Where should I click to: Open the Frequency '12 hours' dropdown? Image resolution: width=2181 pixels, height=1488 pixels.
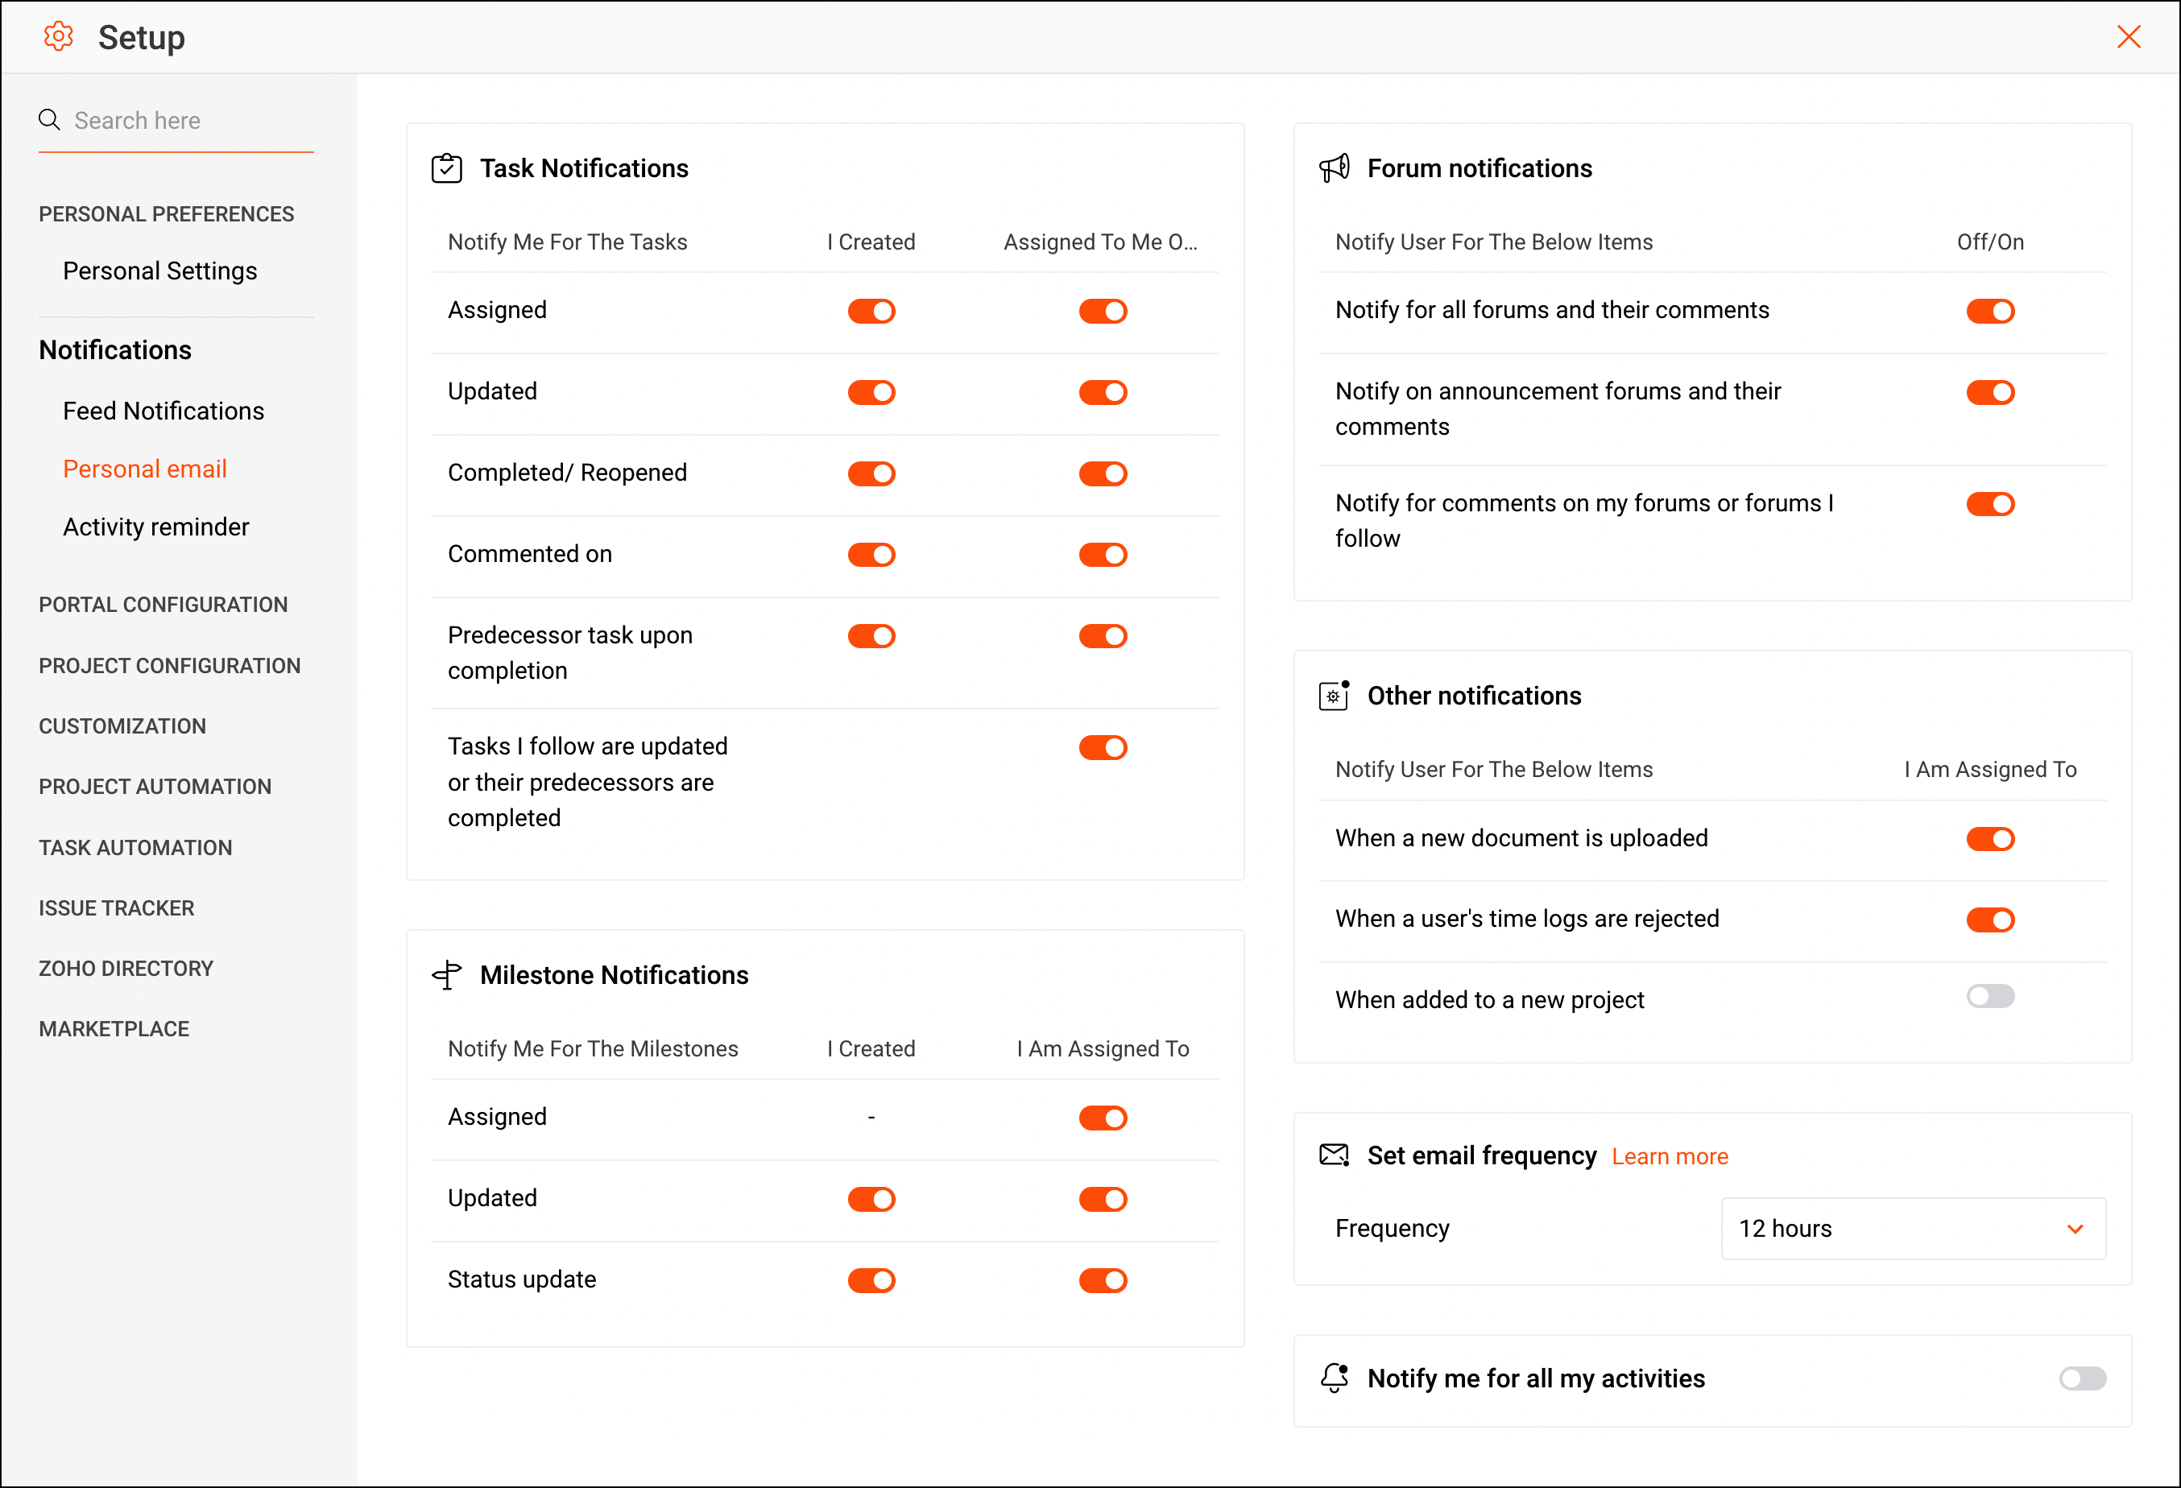point(1913,1228)
